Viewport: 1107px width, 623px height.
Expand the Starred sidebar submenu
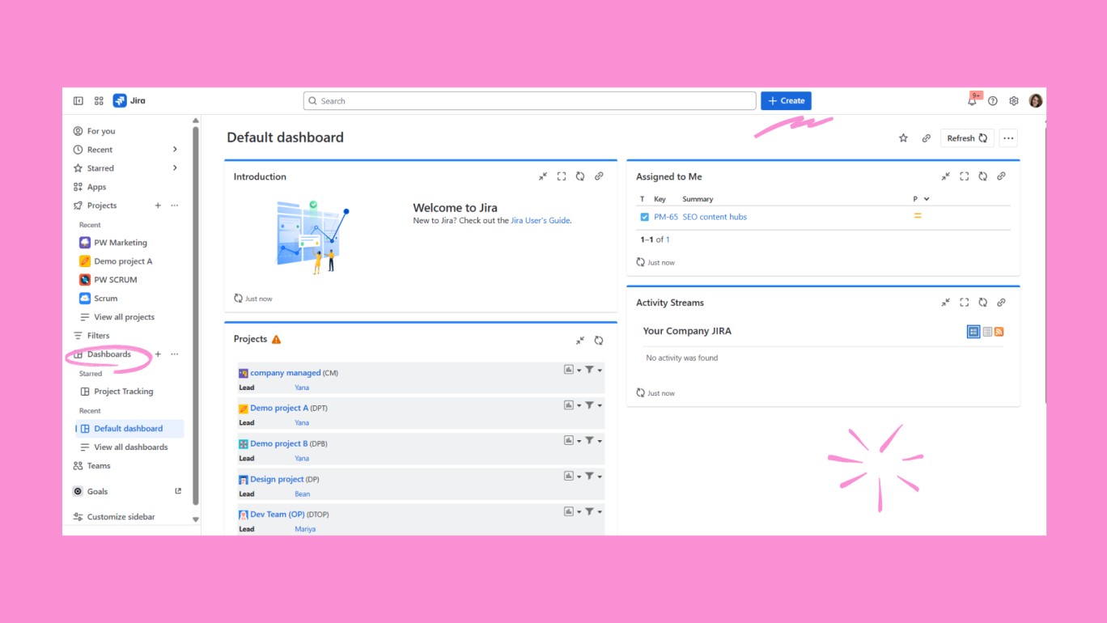coord(175,168)
